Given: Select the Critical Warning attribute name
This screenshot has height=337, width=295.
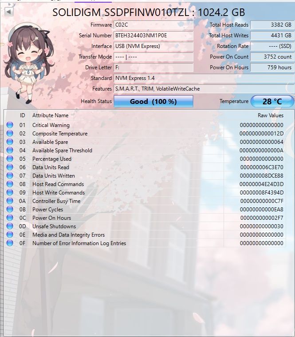Looking at the screenshot, I should pos(51,125).
